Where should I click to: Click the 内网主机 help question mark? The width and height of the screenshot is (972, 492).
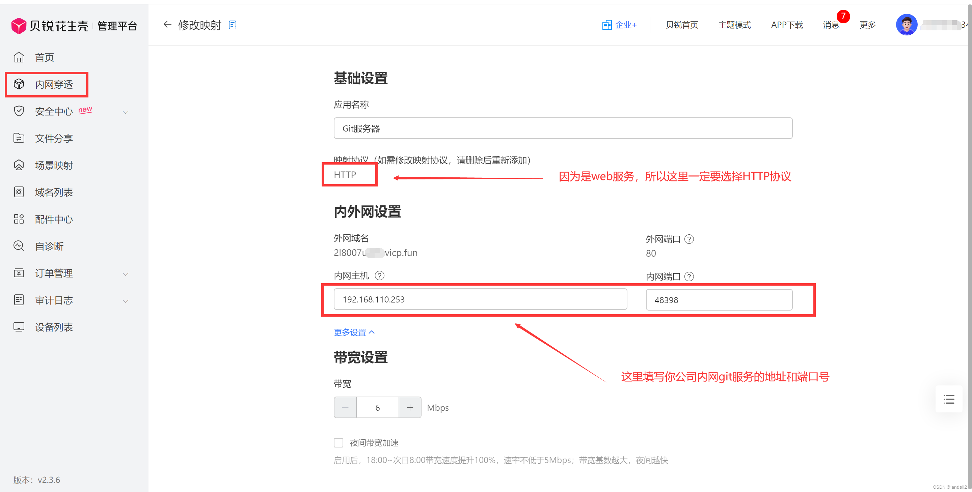pyautogui.click(x=379, y=276)
